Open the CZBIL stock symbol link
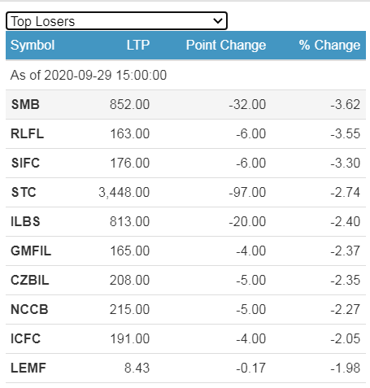Image resolution: width=370 pixels, height=388 pixels. click(30, 280)
